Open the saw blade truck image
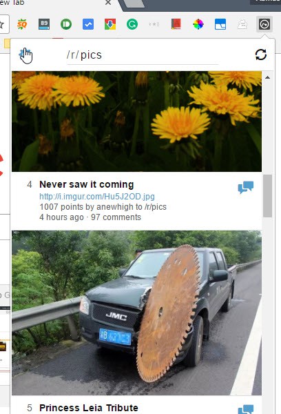This screenshot has height=414, width=281. [x=136, y=313]
